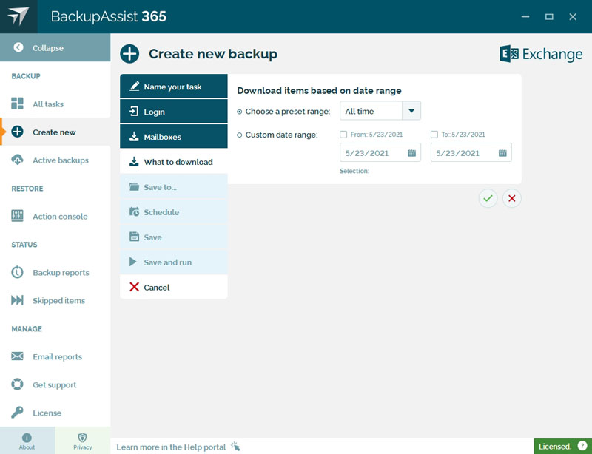Select the Create new plus icon in sidebar

point(17,132)
